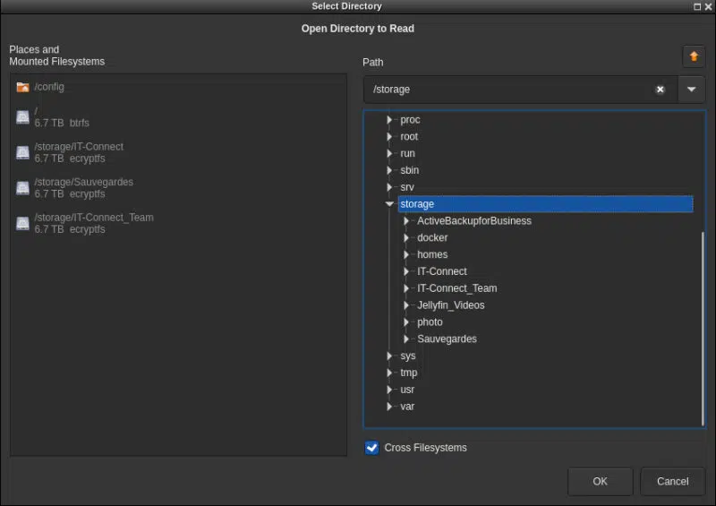This screenshot has height=506, width=716.
Task: Toggle the Cross Filesystems checkbox
Action: point(371,448)
